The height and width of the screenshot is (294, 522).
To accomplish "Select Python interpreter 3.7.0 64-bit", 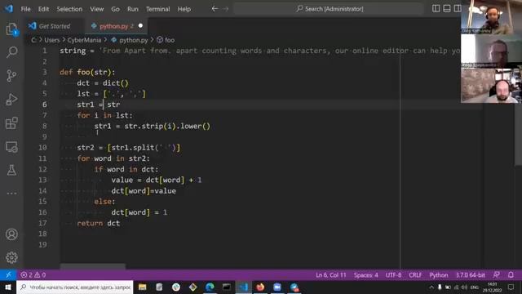I will click(470, 275).
